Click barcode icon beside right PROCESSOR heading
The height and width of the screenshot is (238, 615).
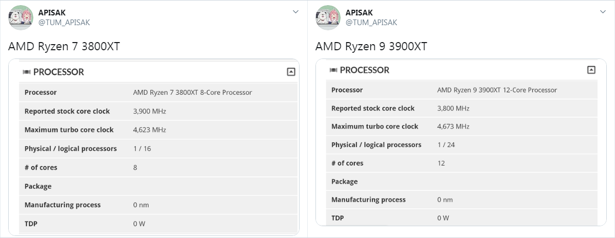point(333,70)
